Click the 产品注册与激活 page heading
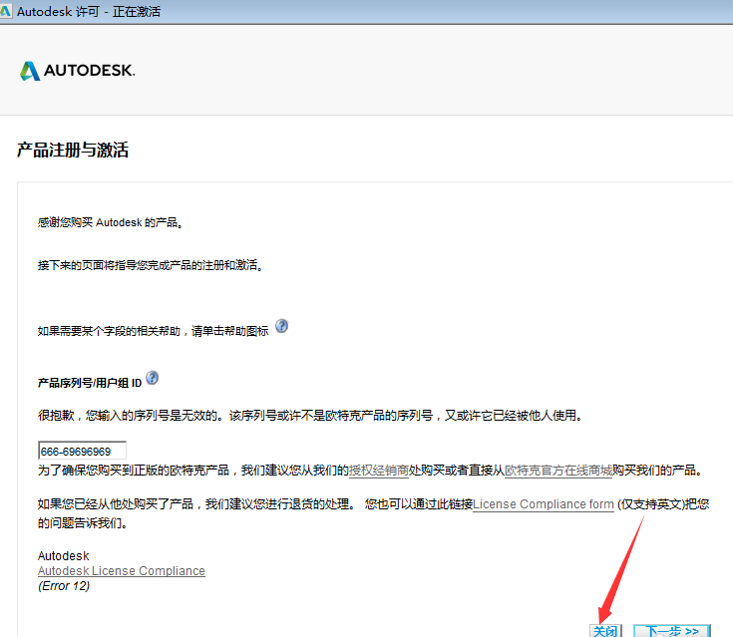 pos(73,151)
